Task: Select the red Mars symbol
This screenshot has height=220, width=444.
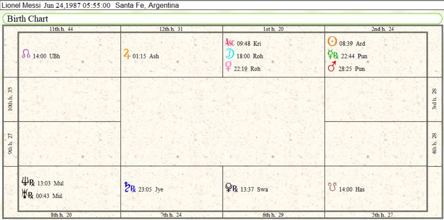Action: click(x=332, y=67)
